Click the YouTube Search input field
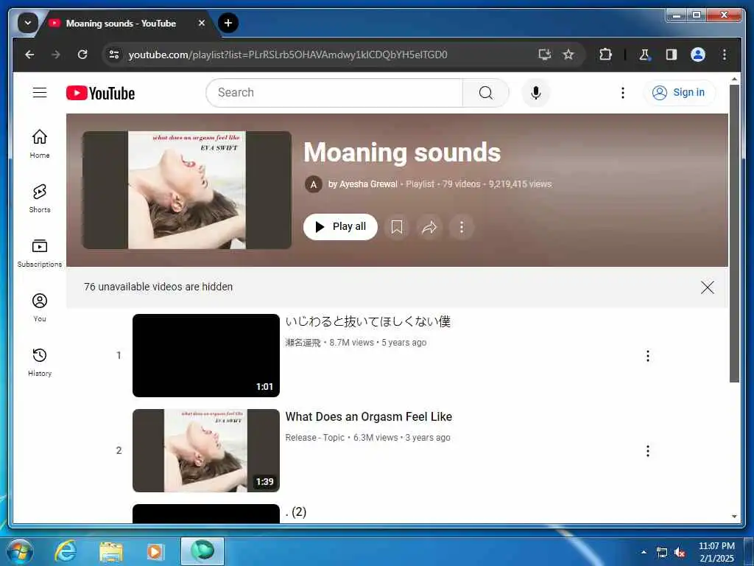The width and height of the screenshot is (754, 566). pyautogui.click(x=334, y=92)
